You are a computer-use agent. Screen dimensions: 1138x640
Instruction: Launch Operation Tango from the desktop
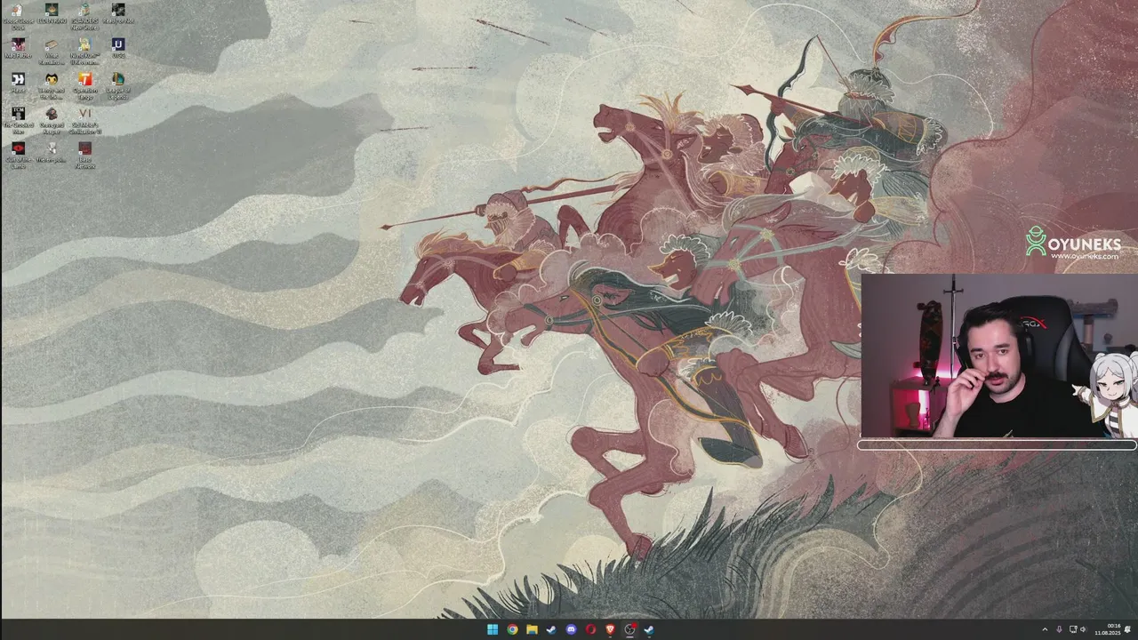(x=84, y=85)
